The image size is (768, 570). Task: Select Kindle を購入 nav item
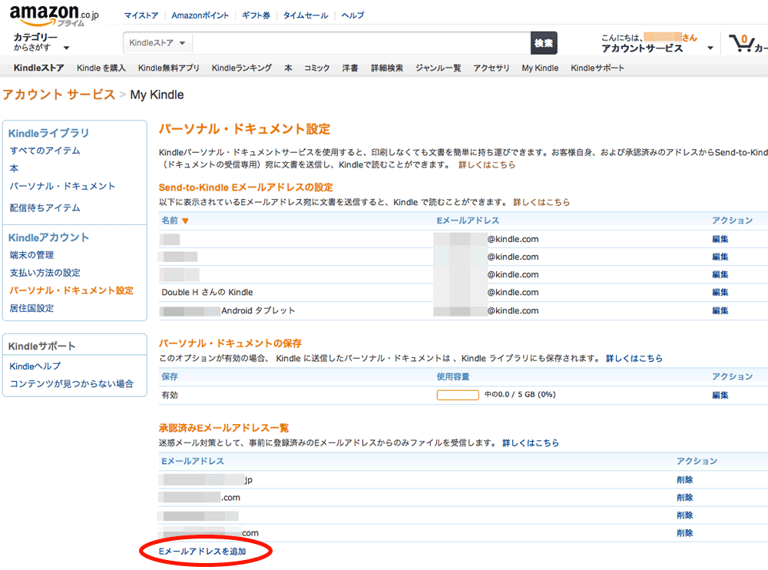(101, 68)
